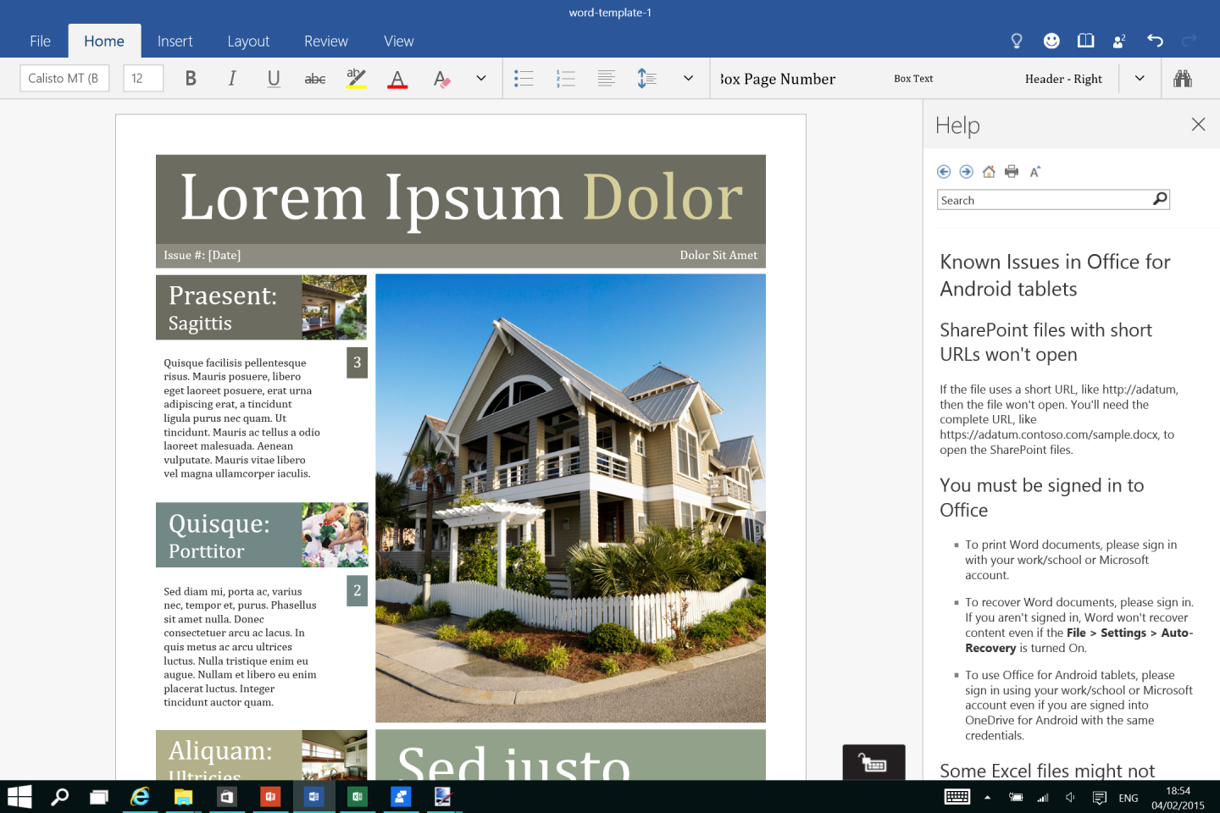Viewport: 1220px width, 813px height.
Task: Expand more formatting options with the chevron
Action: [x=480, y=78]
